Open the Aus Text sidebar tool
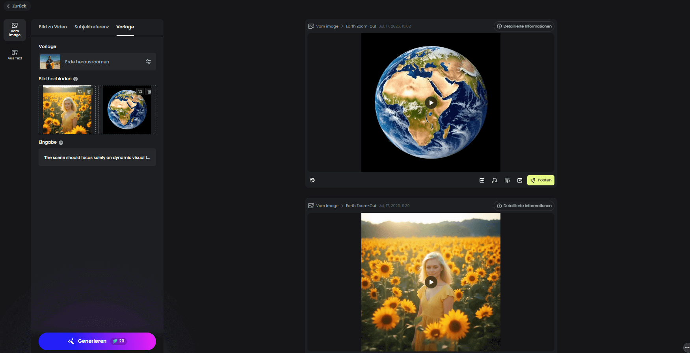This screenshot has width=690, height=353. [15, 55]
